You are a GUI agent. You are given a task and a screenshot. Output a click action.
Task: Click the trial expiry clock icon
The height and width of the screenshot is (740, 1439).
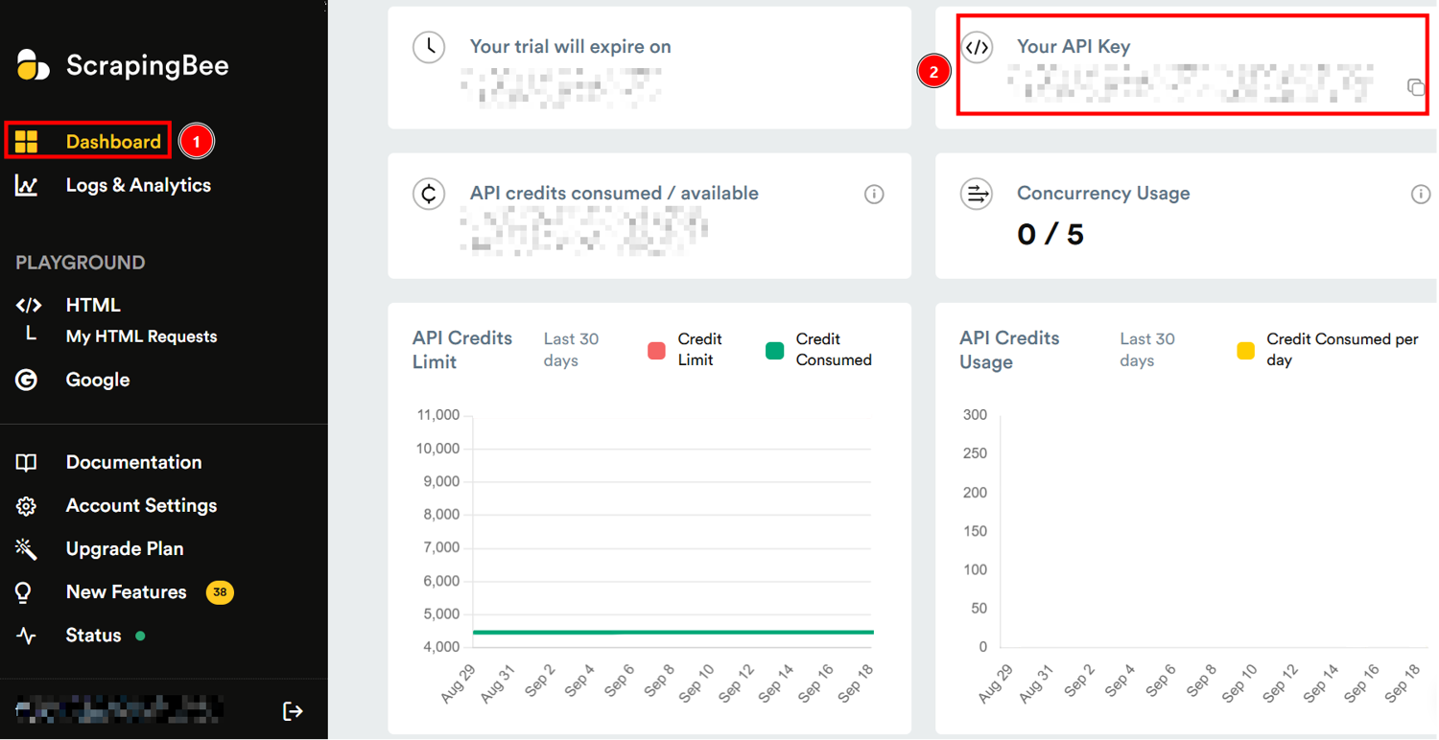pos(429,47)
